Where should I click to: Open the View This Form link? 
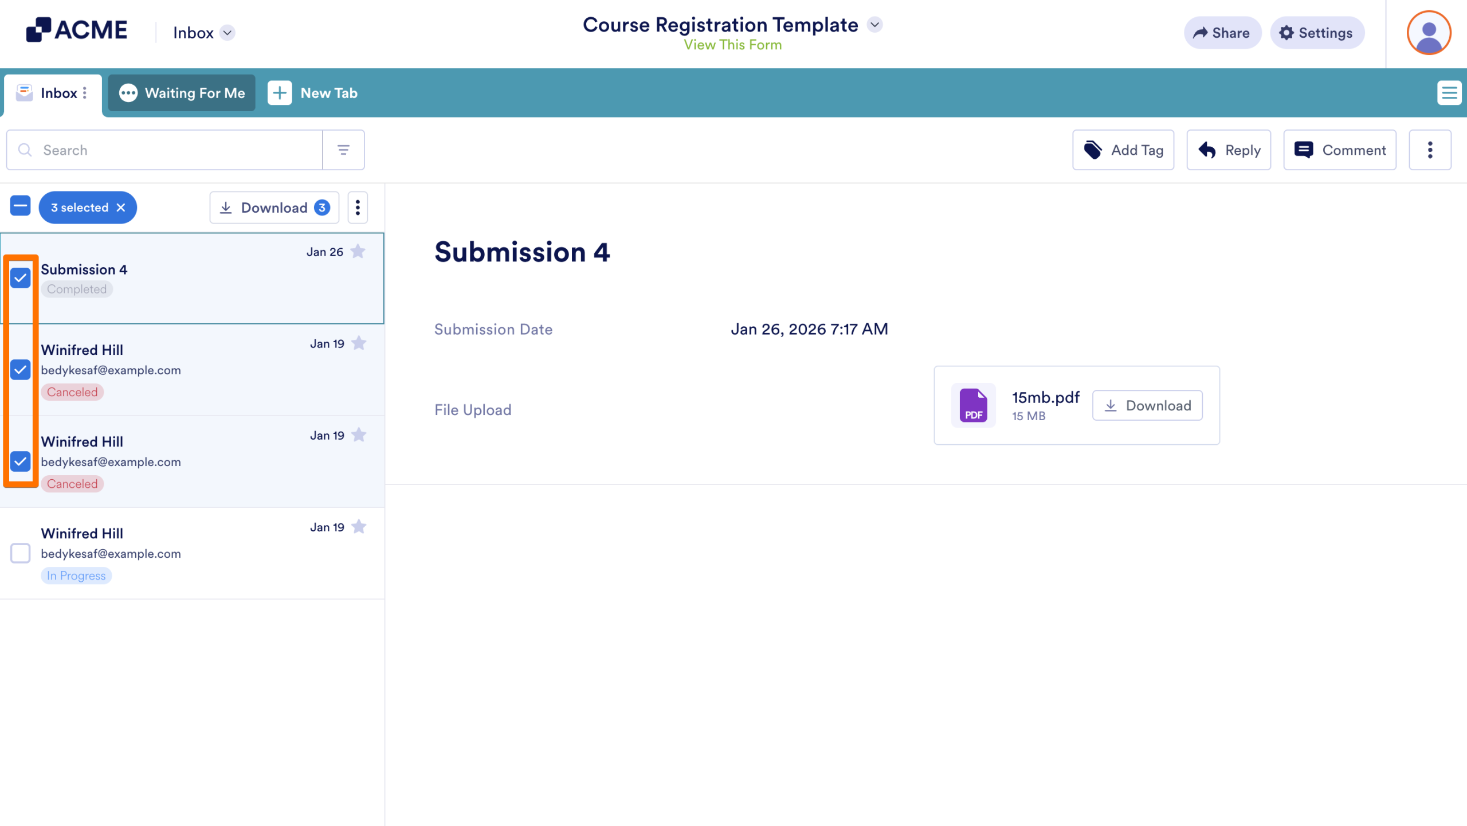(732, 45)
